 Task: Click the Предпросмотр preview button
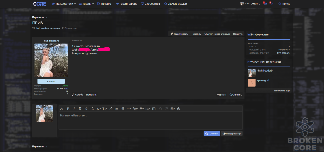coord(232,134)
